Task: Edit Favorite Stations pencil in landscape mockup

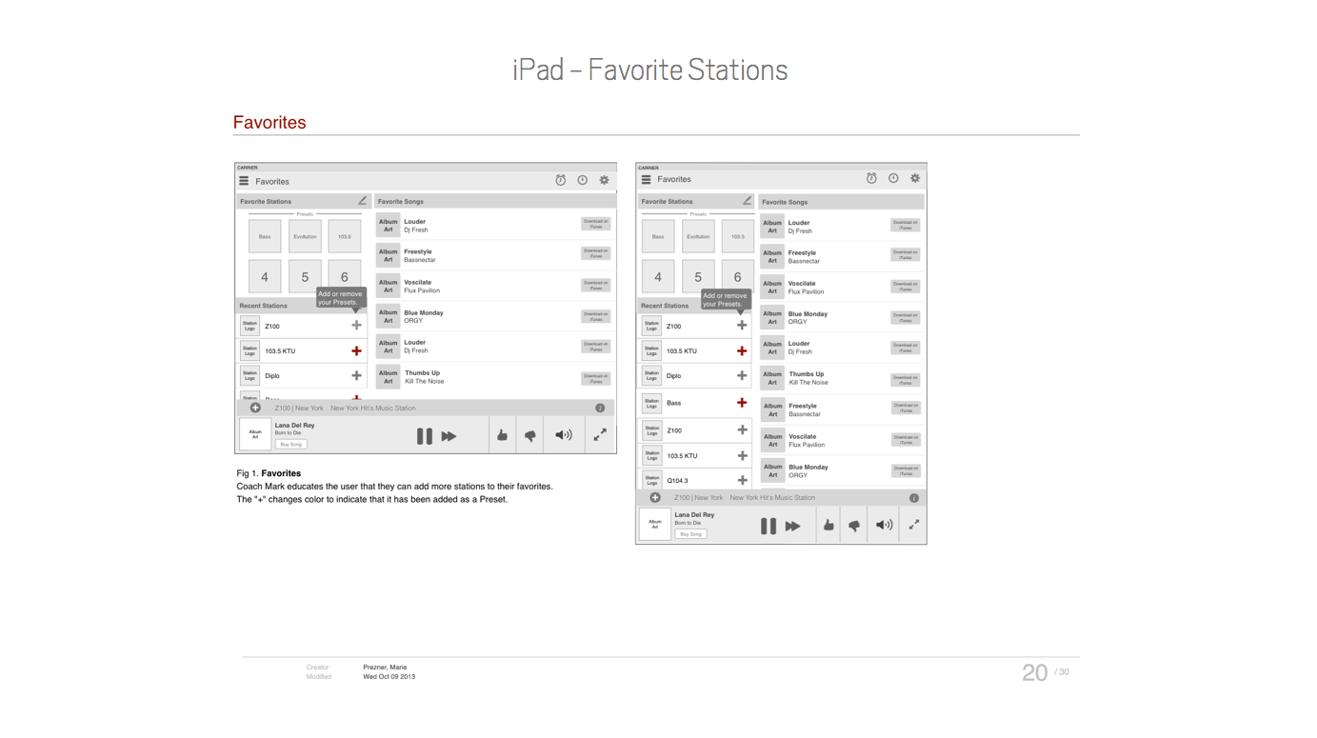Action: click(x=362, y=201)
